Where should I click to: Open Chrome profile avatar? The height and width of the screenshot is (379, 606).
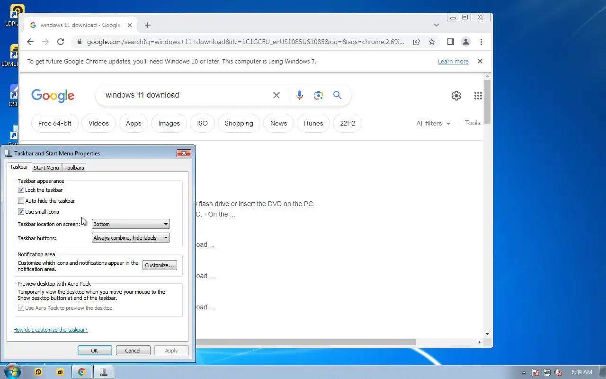tap(466, 42)
